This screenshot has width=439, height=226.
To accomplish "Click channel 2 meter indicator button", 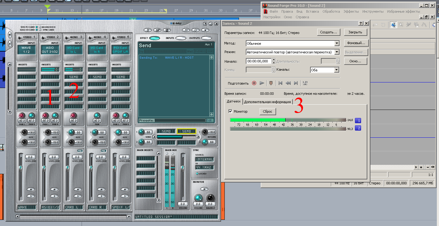I will click(358, 128).
